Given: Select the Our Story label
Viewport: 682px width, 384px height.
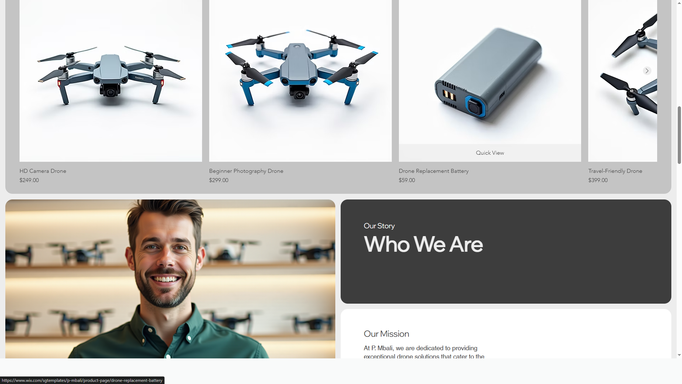Looking at the screenshot, I should pyautogui.click(x=379, y=226).
